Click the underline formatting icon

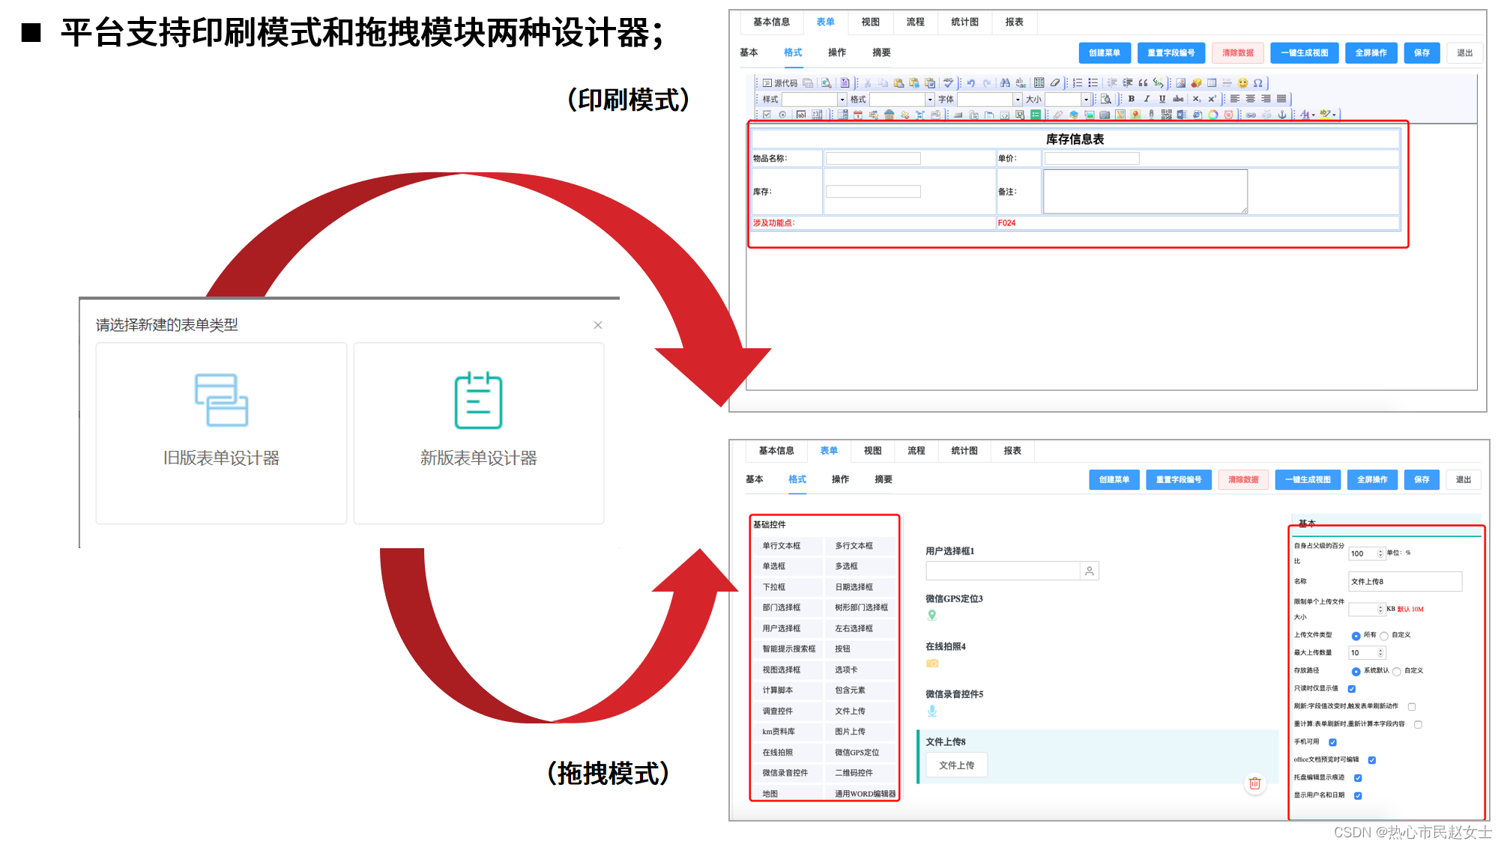(1162, 99)
